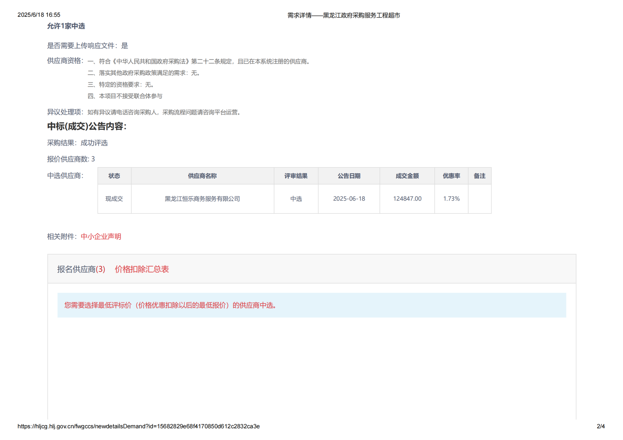Screen dimensions: 623x440
Task: Click the 状态 column header
Action: click(x=114, y=176)
